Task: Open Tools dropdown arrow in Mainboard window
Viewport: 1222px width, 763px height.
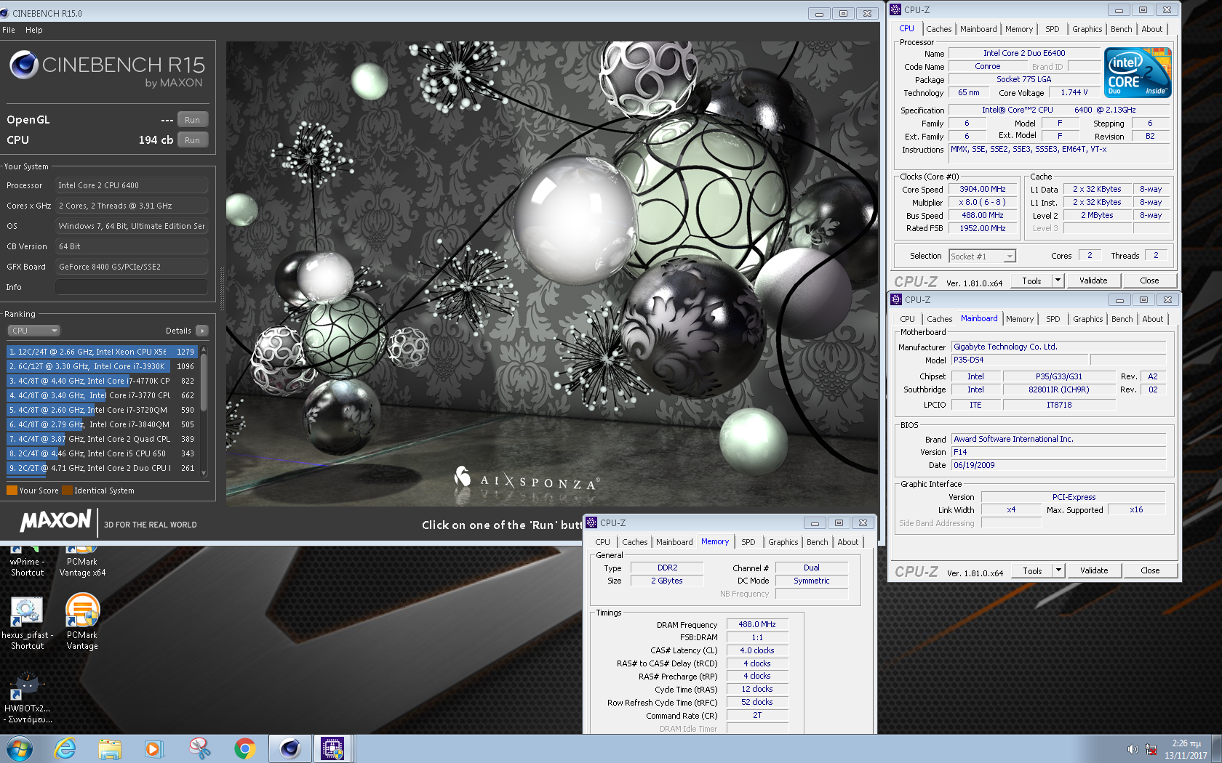Action: click(1058, 570)
